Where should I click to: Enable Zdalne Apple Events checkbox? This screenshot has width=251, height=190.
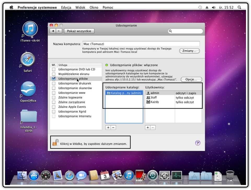click(54, 107)
